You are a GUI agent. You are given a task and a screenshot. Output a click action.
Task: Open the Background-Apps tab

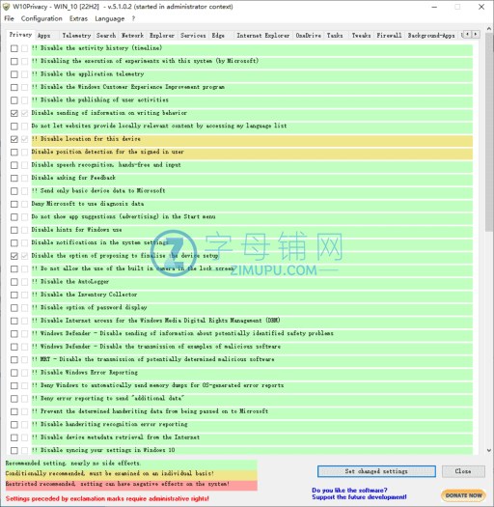click(x=431, y=35)
